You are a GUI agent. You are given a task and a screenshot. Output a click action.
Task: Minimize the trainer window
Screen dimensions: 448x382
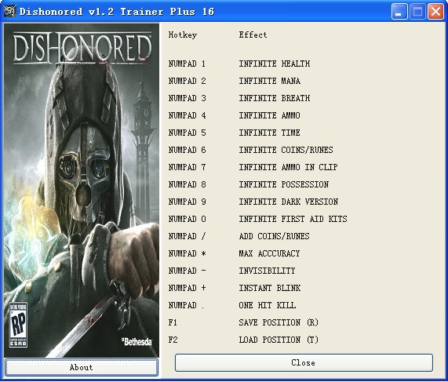pos(399,12)
